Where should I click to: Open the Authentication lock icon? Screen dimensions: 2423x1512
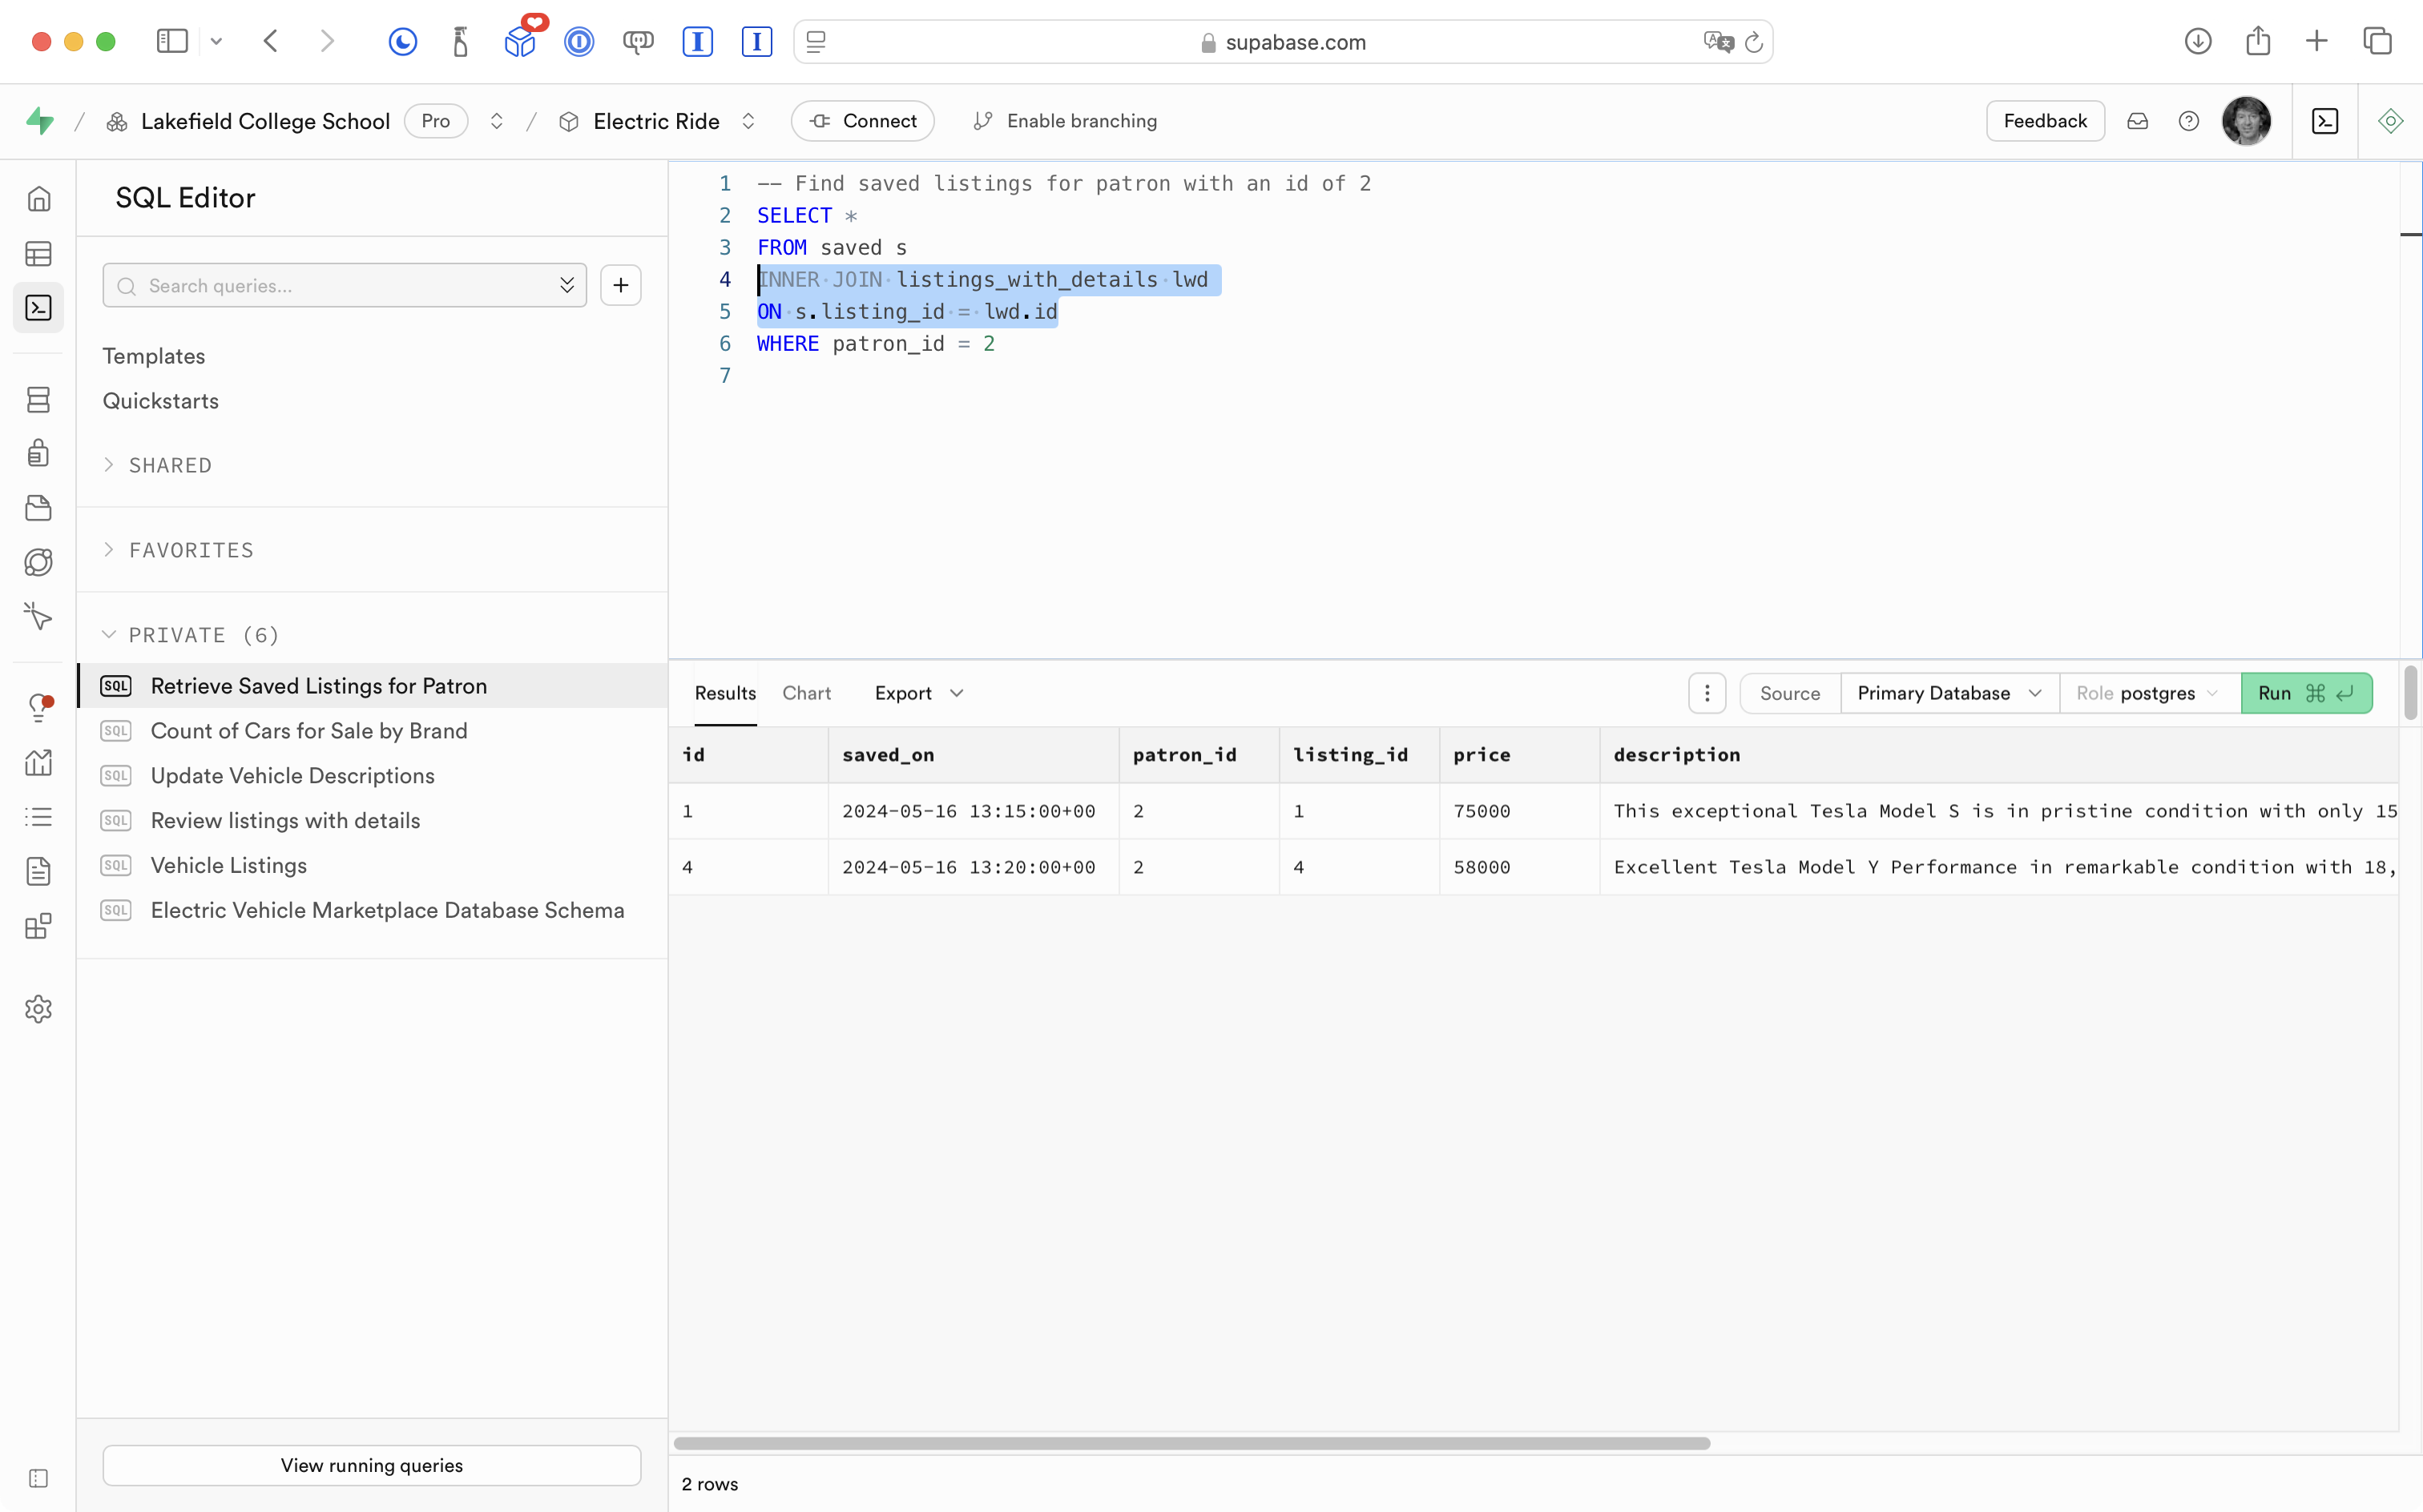point(39,453)
